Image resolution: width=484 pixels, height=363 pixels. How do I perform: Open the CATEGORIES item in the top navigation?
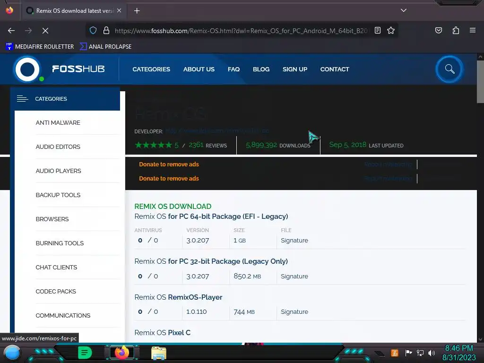pos(151,69)
